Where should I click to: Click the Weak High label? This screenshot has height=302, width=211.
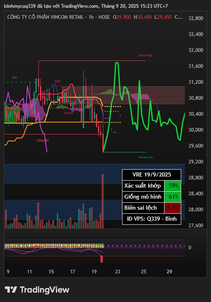[146, 56]
